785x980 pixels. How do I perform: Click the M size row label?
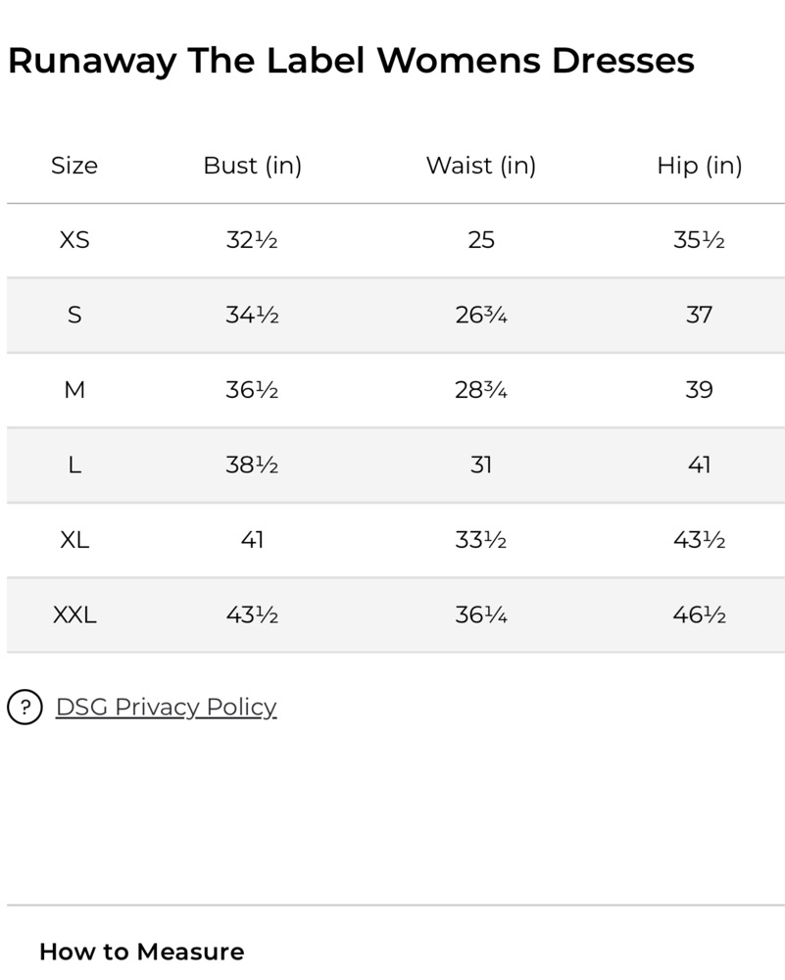click(x=74, y=390)
